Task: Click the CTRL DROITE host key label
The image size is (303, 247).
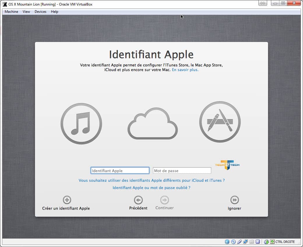Action: [x=285, y=242]
